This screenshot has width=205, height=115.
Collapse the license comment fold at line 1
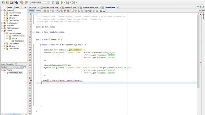(34, 14)
